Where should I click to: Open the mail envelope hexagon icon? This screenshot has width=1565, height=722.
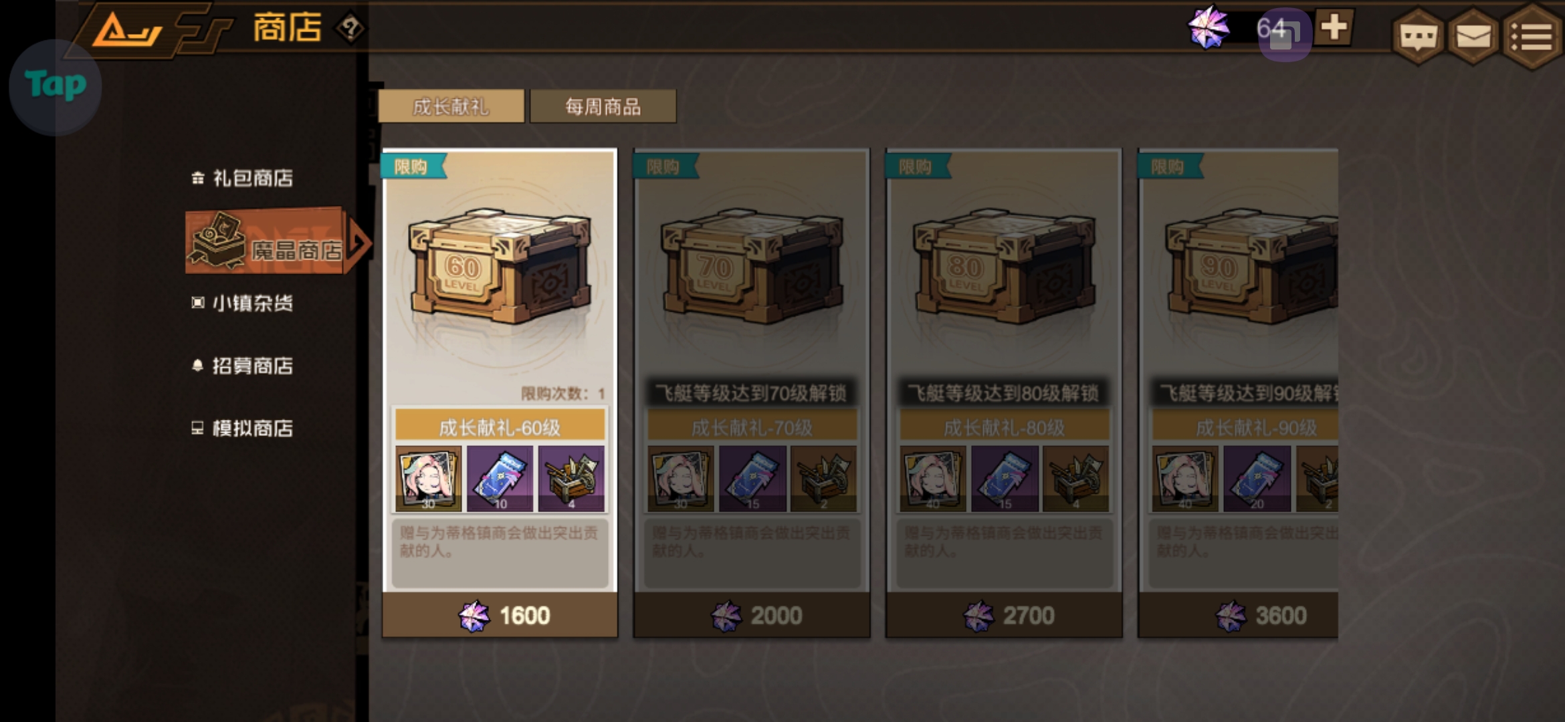pyautogui.click(x=1473, y=37)
